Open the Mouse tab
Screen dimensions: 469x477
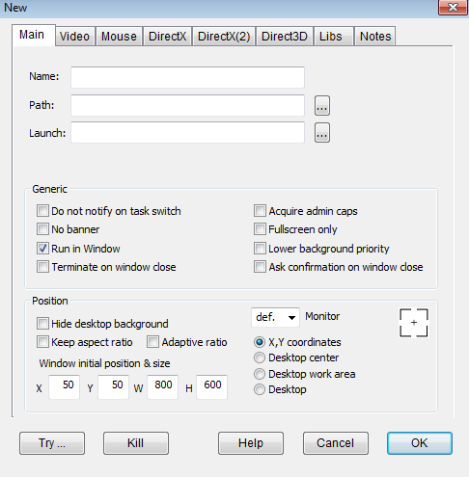119,37
